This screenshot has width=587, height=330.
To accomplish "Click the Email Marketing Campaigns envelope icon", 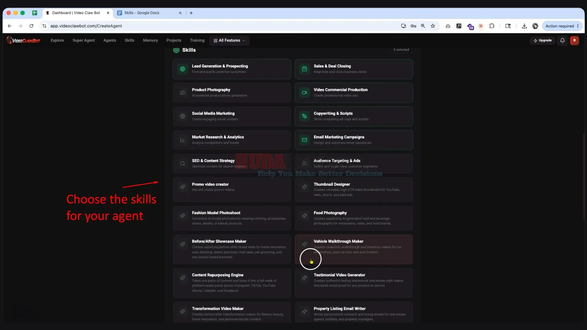I will pyautogui.click(x=304, y=140).
